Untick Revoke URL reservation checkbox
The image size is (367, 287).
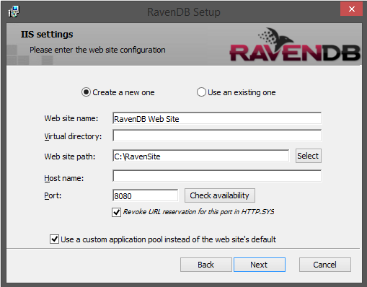tap(116, 212)
